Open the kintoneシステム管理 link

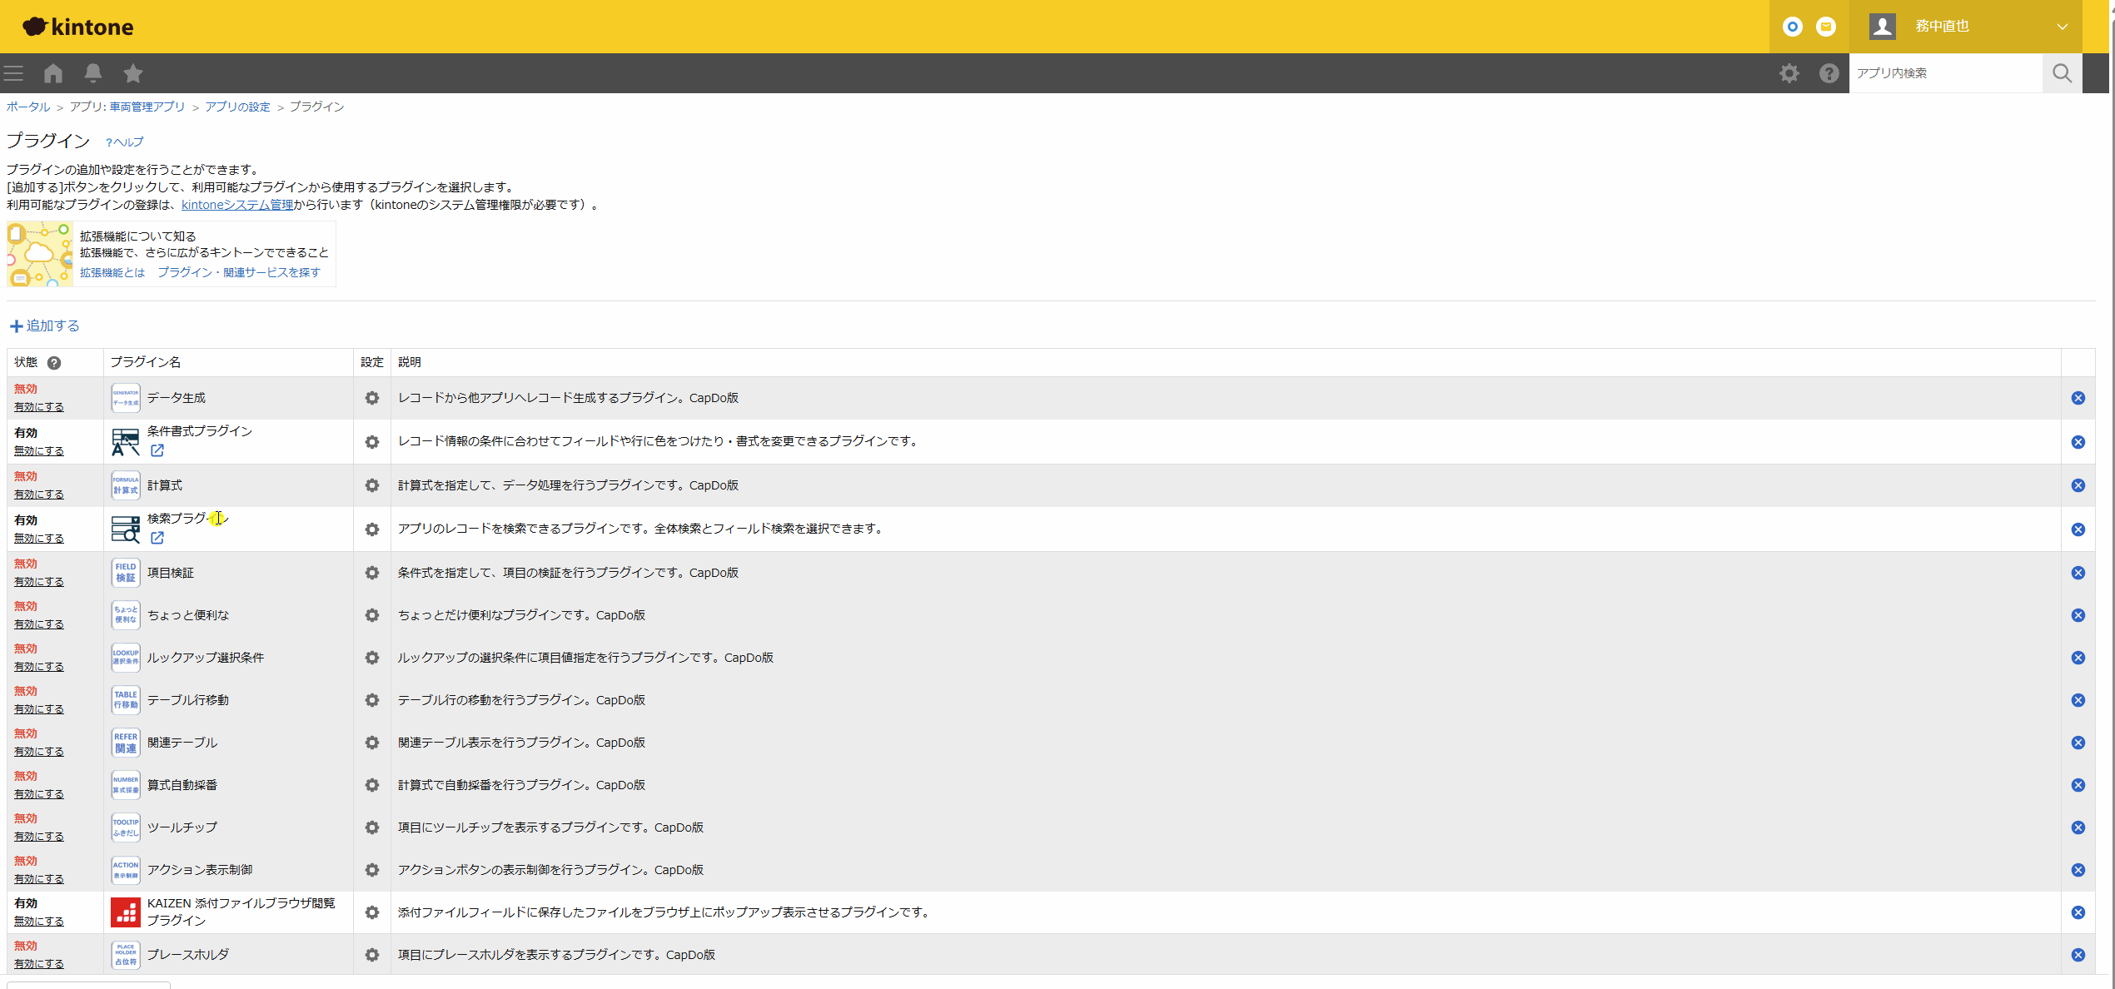pos(237,205)
